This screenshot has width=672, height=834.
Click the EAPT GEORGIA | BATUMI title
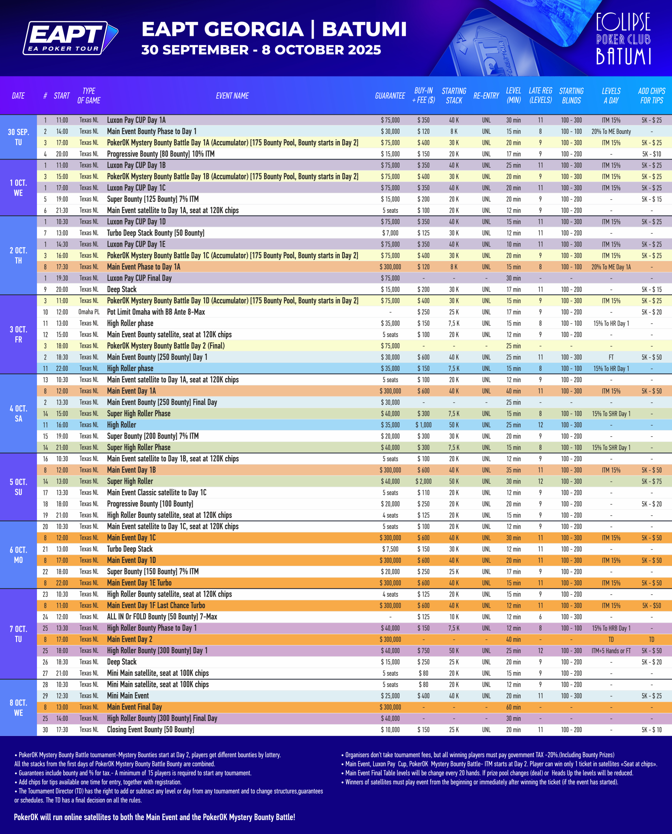274,29
